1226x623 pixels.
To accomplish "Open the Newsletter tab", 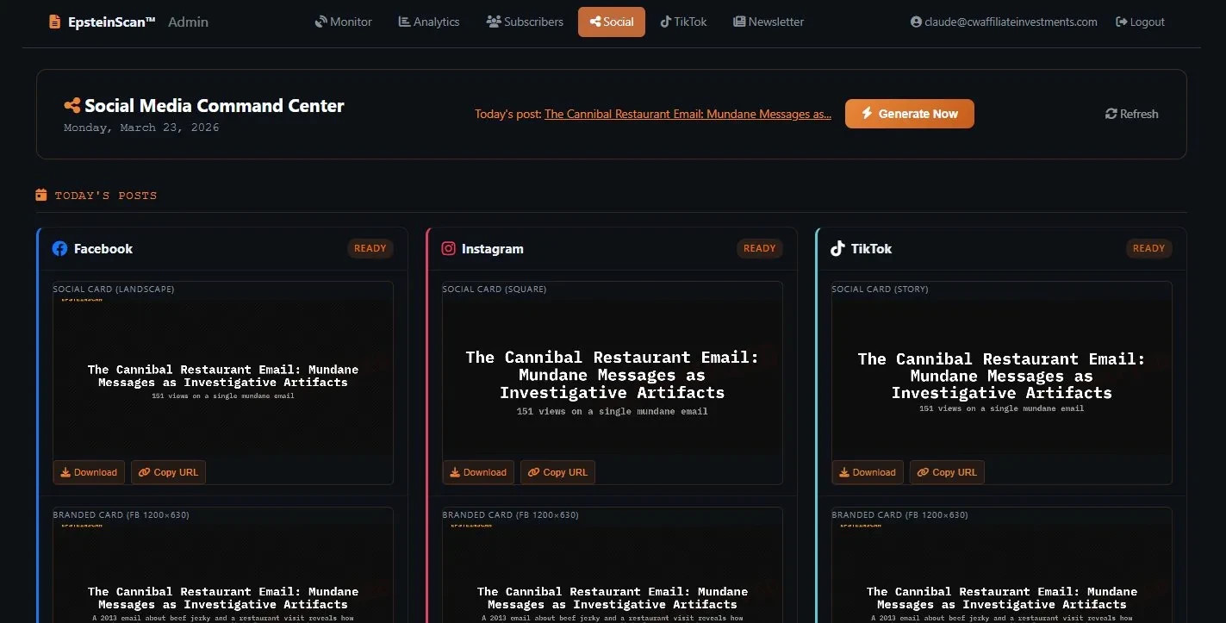I will click(x=769, y=22).
